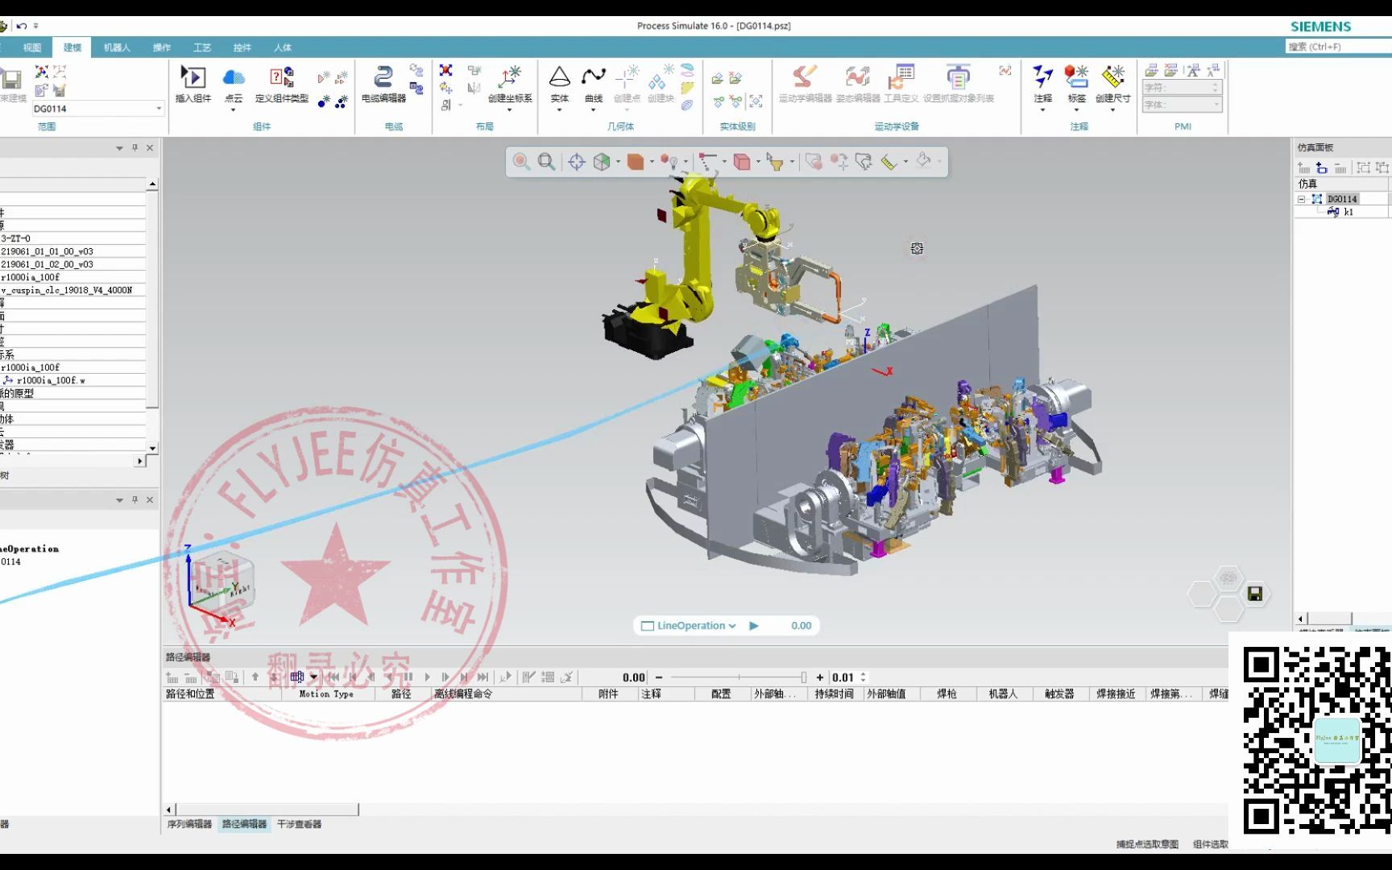The image size is (1392, 870).
Task: Switch to the 视图 ribbon tab
Action: [32, 48]
